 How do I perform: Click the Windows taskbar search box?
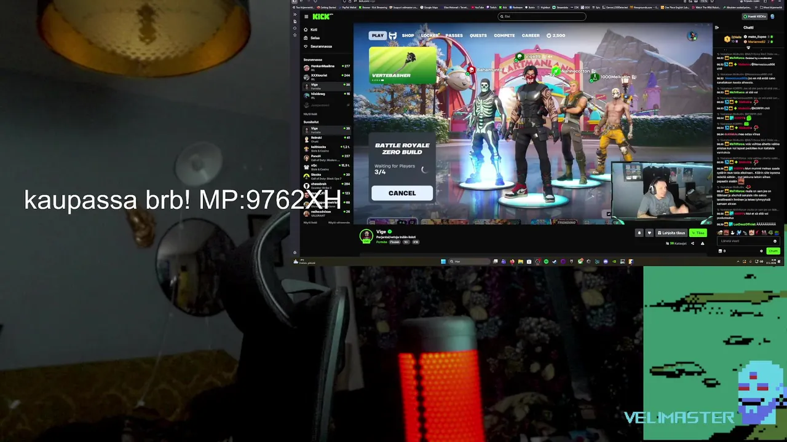(469, 262)
